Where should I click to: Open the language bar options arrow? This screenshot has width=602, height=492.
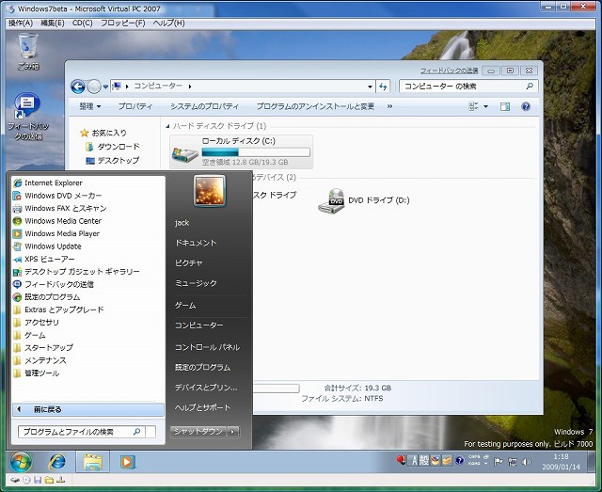(x=485, y=464)
